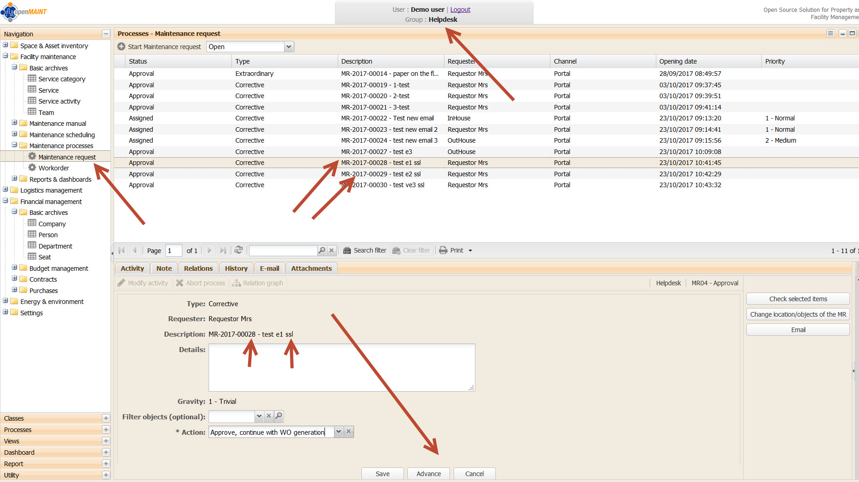
Task: Open the Open status dropdown
Action: coord(289,47)
